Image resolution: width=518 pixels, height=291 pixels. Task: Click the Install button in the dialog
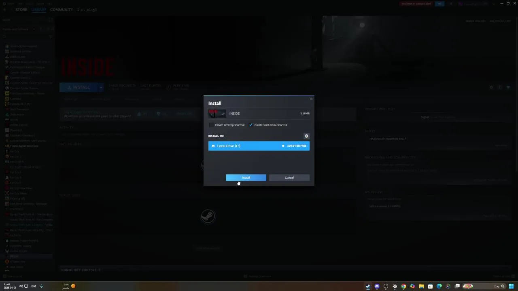coord(246,177)
